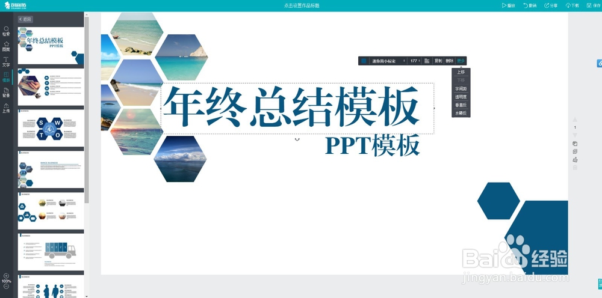Go to previous page with up triangle
This screenshot has width=602, height=298.
[x=575, y=120]
